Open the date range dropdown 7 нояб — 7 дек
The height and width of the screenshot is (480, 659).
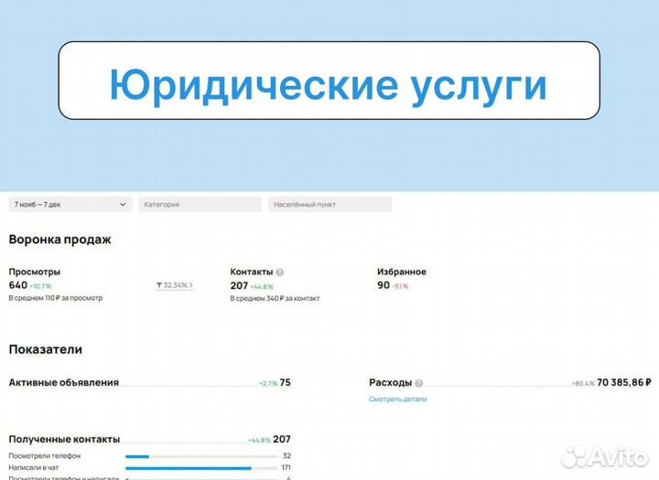(x=70, y=205)
